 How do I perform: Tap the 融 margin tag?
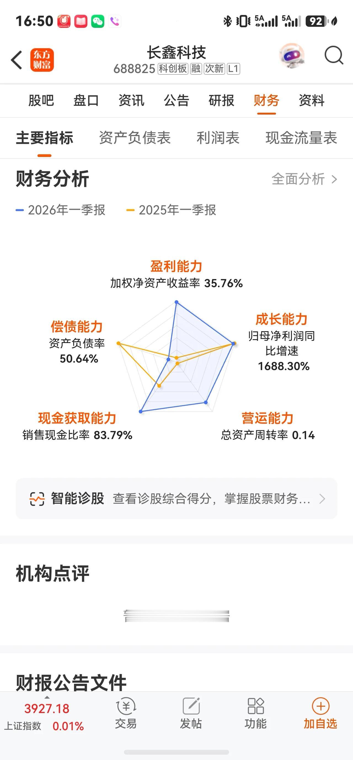196,69
